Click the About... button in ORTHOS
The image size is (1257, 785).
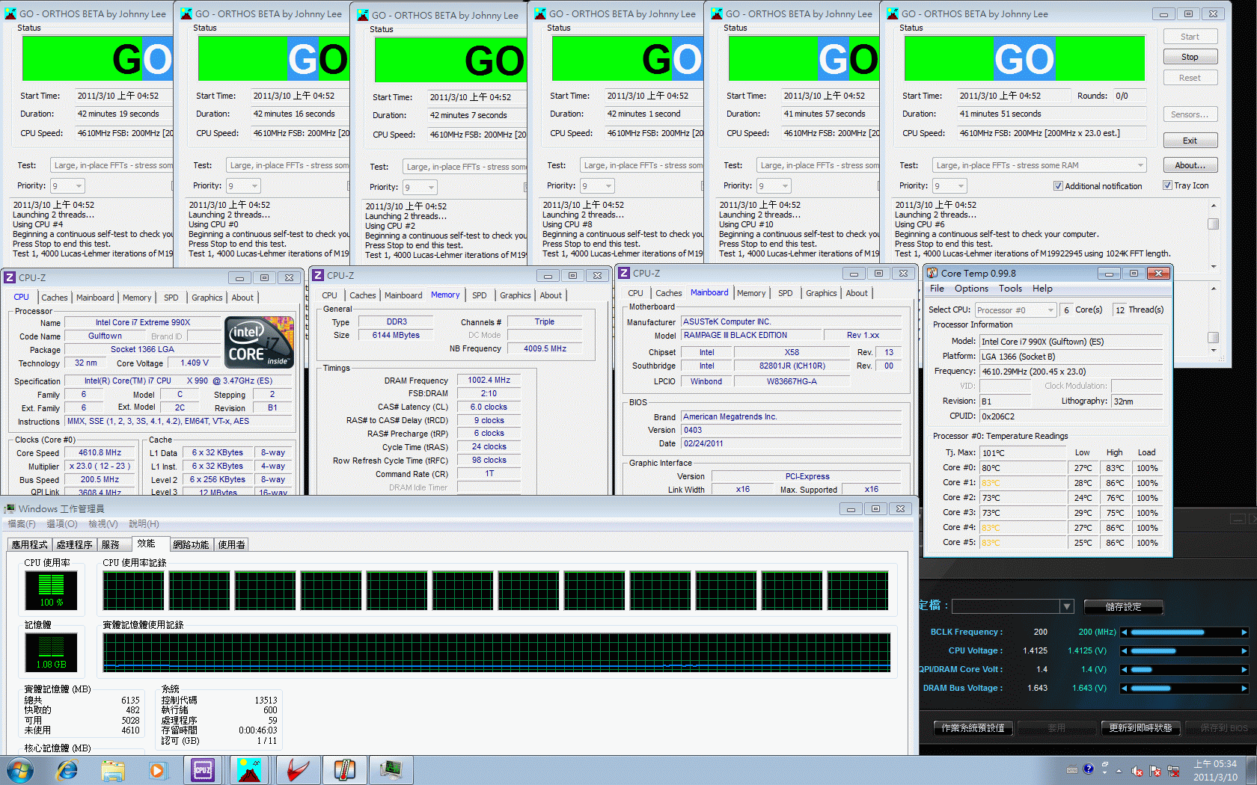[x=1190, y=165]
